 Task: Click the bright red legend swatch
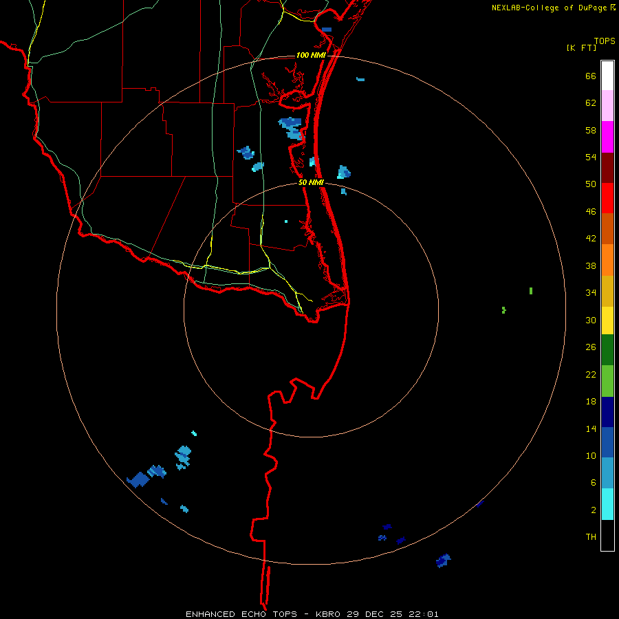click(x=607, y=198)
